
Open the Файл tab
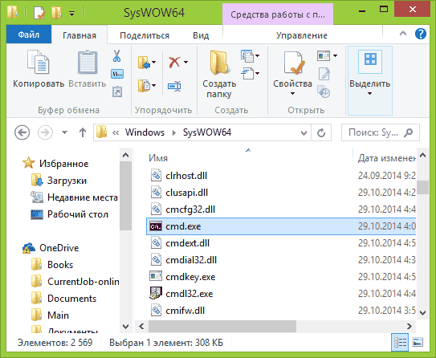tap(29, 35)
